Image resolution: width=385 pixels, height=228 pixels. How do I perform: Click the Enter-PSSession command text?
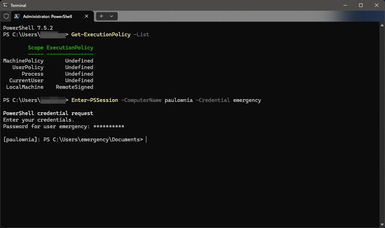[94, 100]
